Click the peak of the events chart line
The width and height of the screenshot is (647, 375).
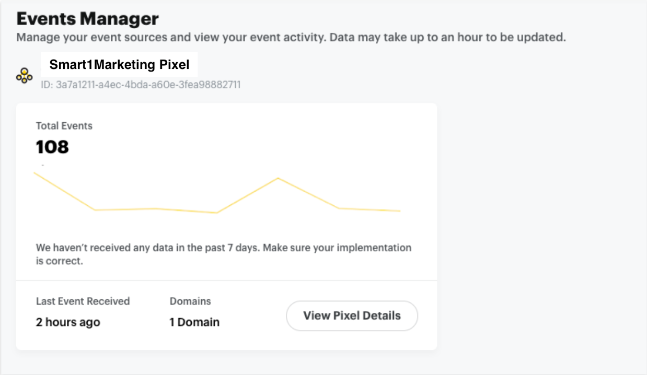pyautogui.click(x=278, y=178)
